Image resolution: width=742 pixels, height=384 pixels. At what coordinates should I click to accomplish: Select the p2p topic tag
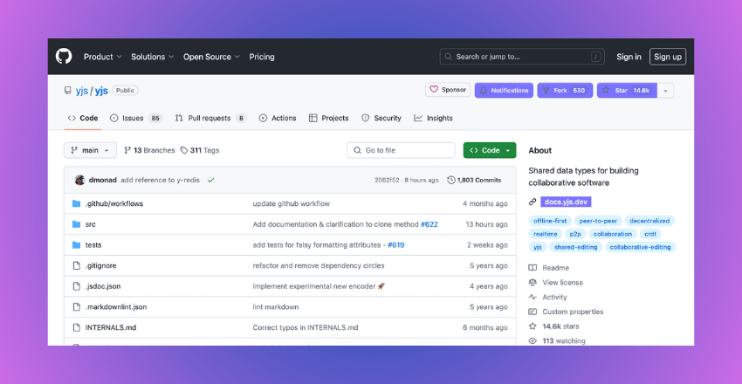tap(575, 234)
